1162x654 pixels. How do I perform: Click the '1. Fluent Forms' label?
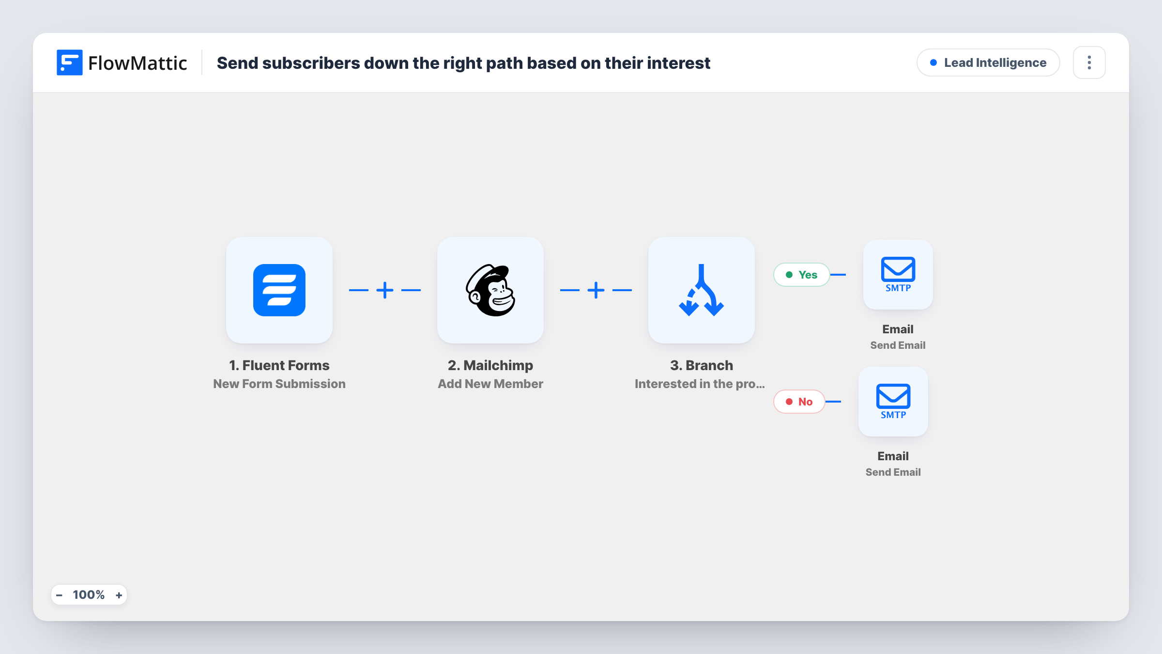tap(279, 365)
